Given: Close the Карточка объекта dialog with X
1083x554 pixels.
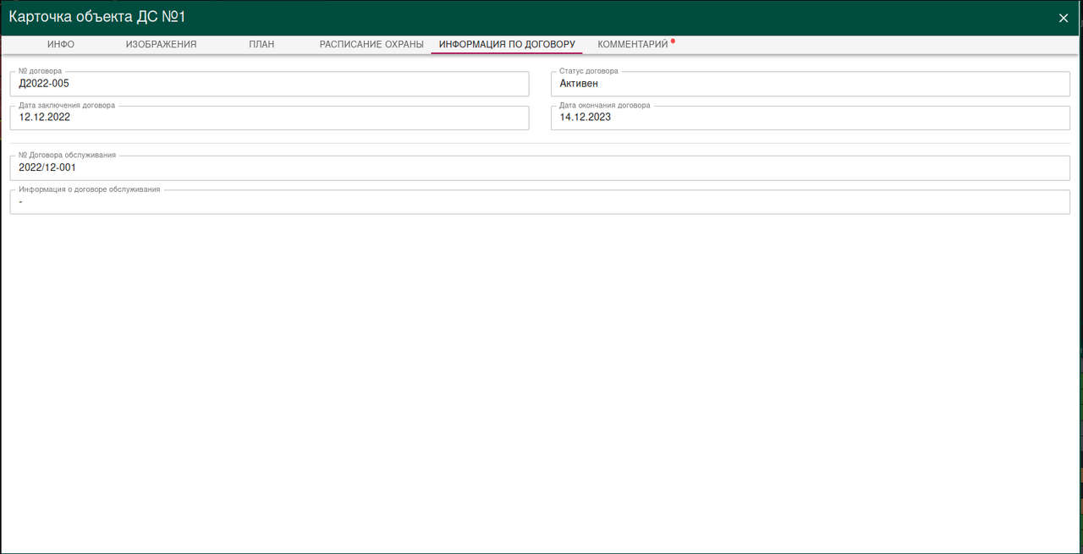Looking at the screenshot, I should (x=1064, y=18).
